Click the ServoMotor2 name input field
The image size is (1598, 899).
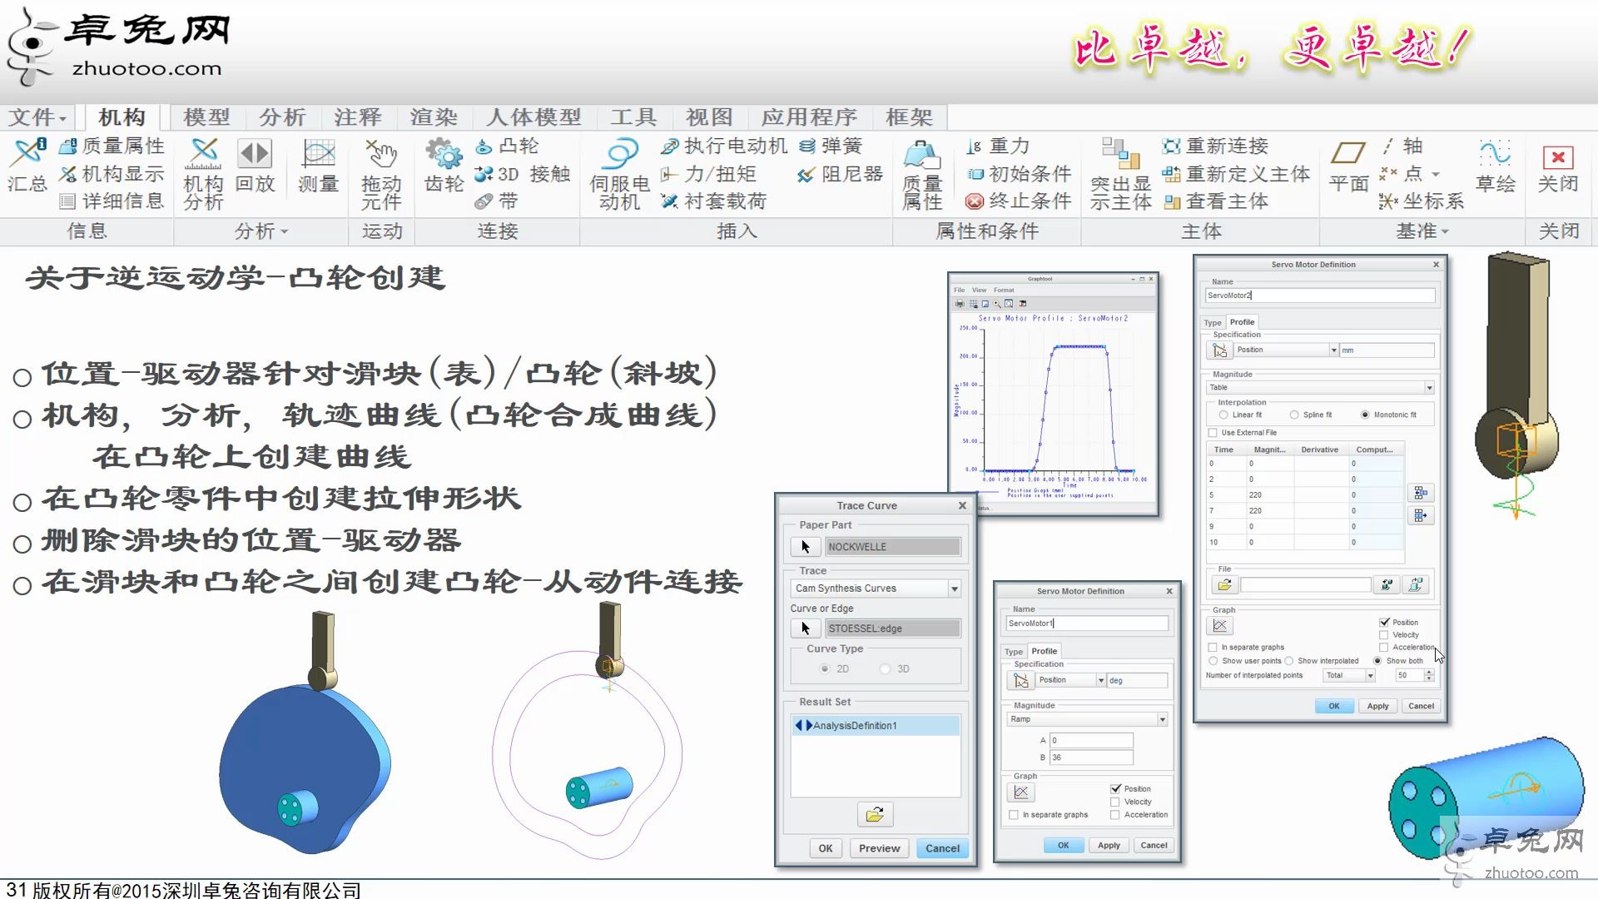(1319, 296)
